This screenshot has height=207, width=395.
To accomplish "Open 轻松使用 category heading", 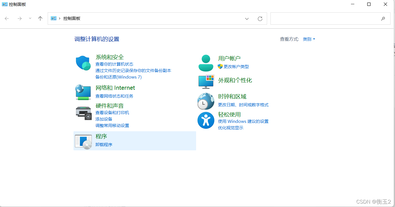I will coord(229,114).
